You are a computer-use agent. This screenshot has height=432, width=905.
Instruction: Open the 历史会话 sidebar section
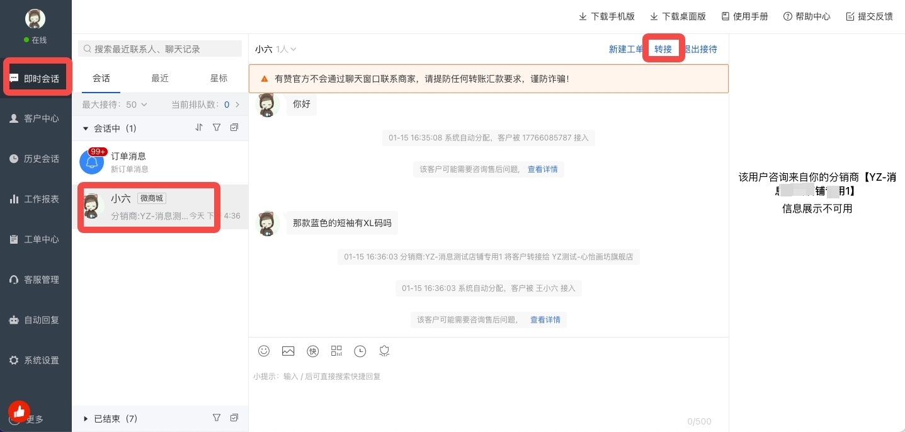click(36, 159)
